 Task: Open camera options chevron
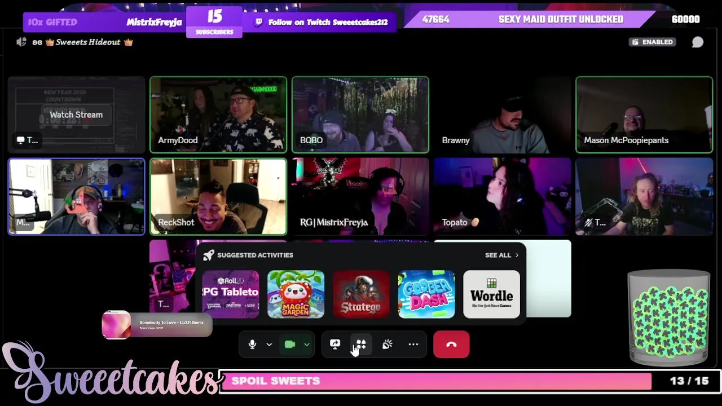click(307, 345)
